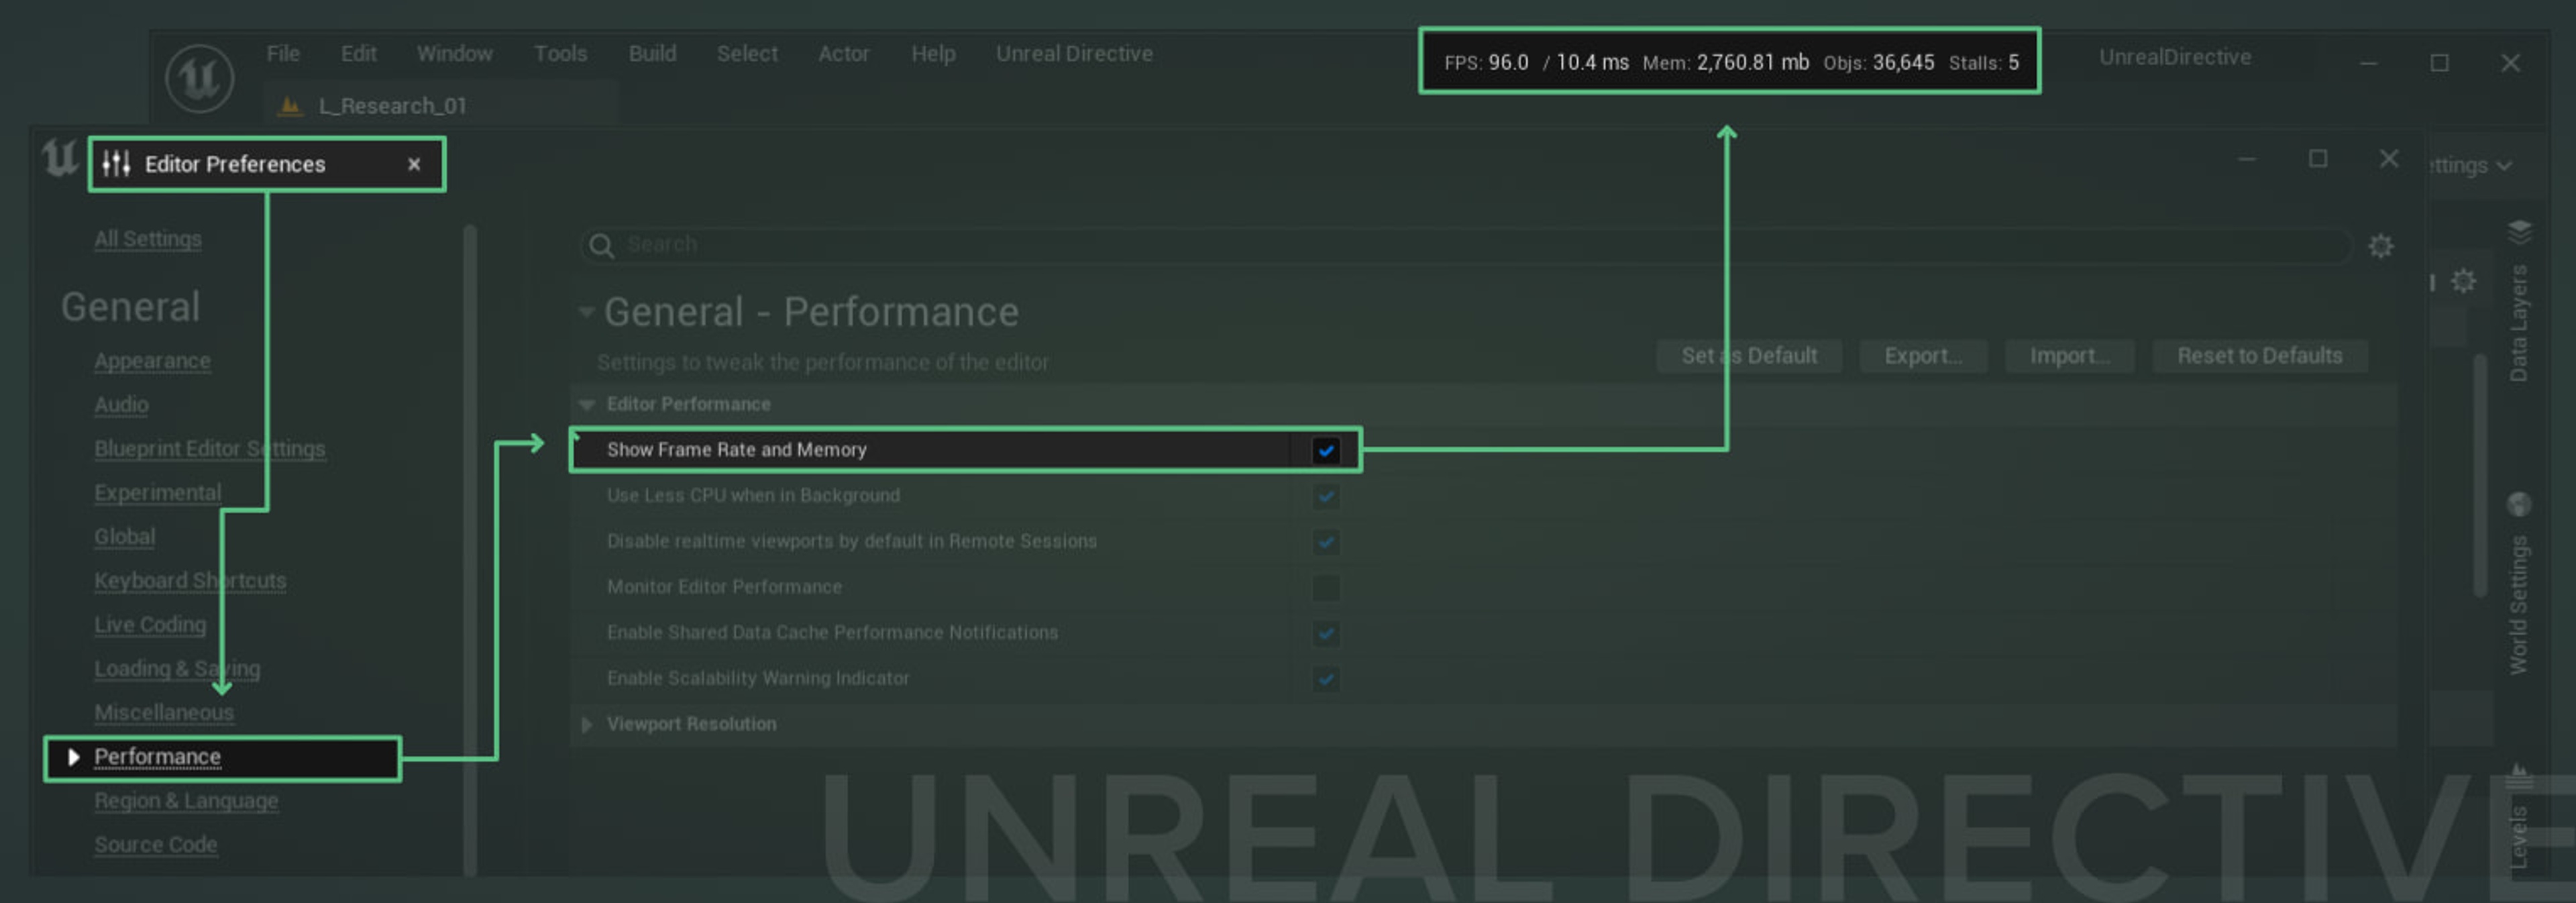This screenshot has width=2576, height=903.
Task: Disable Use Less CPU when in Background
Action: [x=1325, y=496]
